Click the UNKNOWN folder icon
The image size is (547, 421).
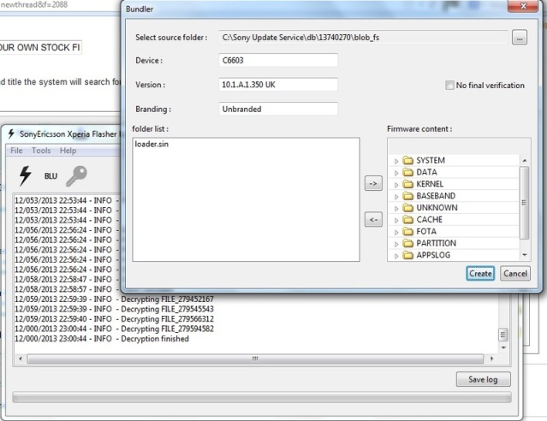407,208
